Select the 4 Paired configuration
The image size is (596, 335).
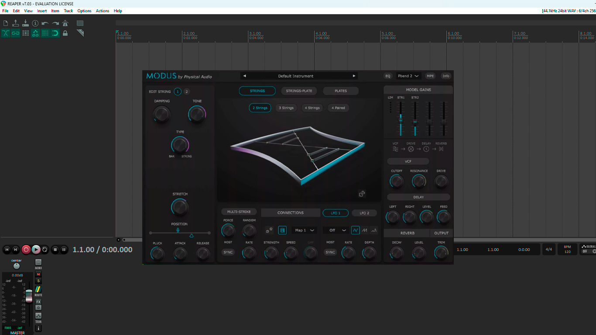(338, 108)
